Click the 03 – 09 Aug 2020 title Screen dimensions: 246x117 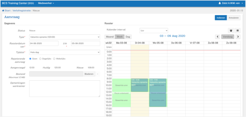click(172, 36)
